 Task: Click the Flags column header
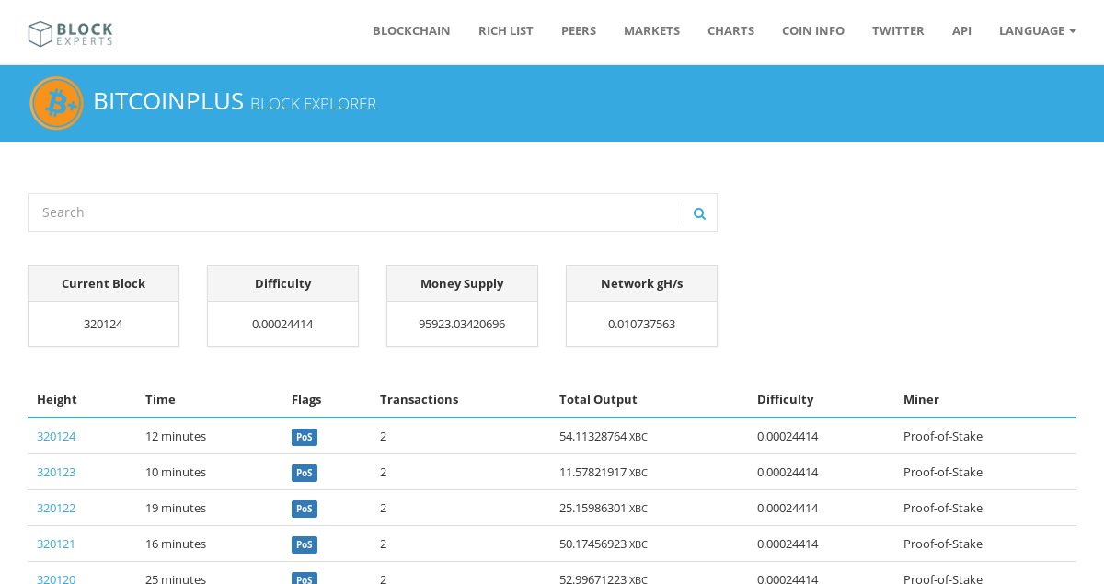[x=306, y=399]
